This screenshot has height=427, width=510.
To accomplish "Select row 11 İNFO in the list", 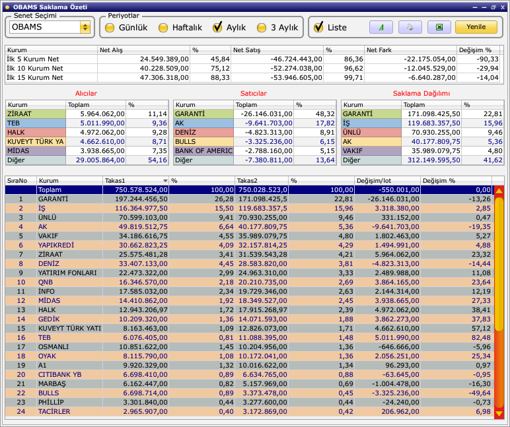I will pos(249,292).
